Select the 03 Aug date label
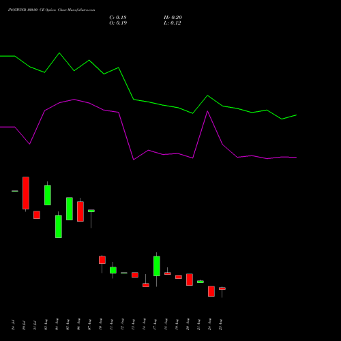The width and height of the screenshot is (341, 341). [46, 325]
